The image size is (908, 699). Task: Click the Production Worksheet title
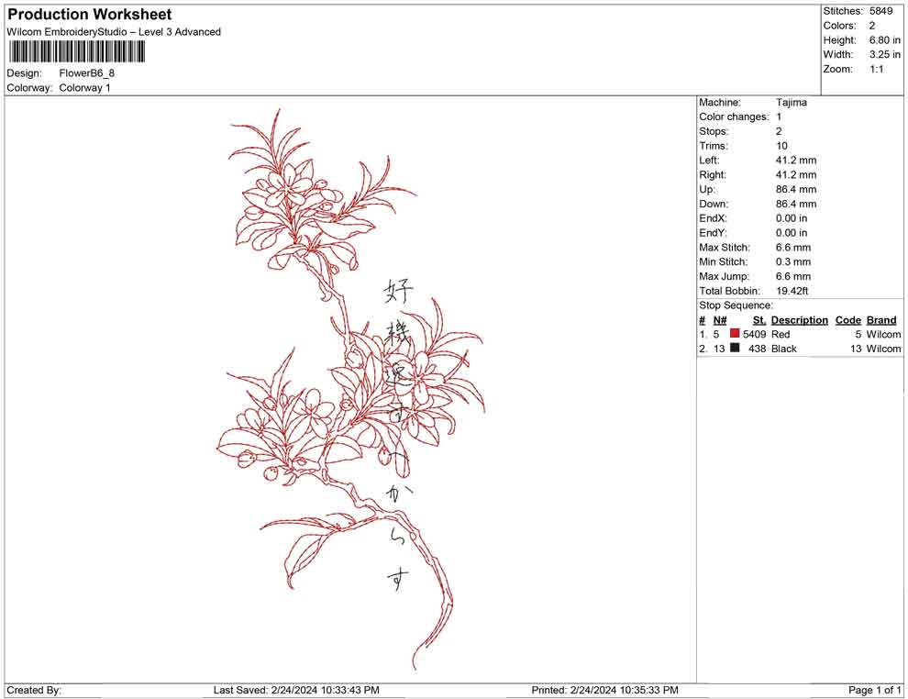(x=89, y=15)
